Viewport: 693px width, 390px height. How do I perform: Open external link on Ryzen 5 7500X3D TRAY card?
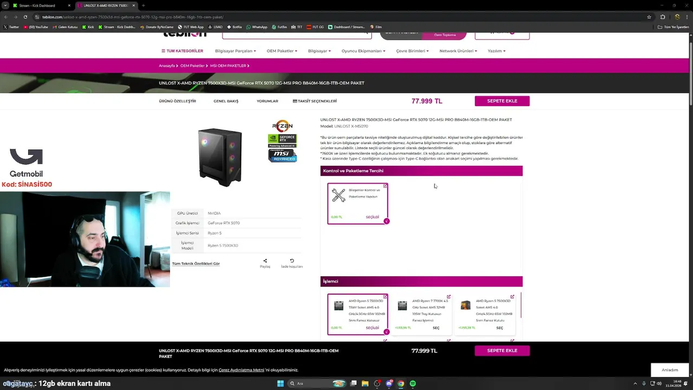[385, 297]
